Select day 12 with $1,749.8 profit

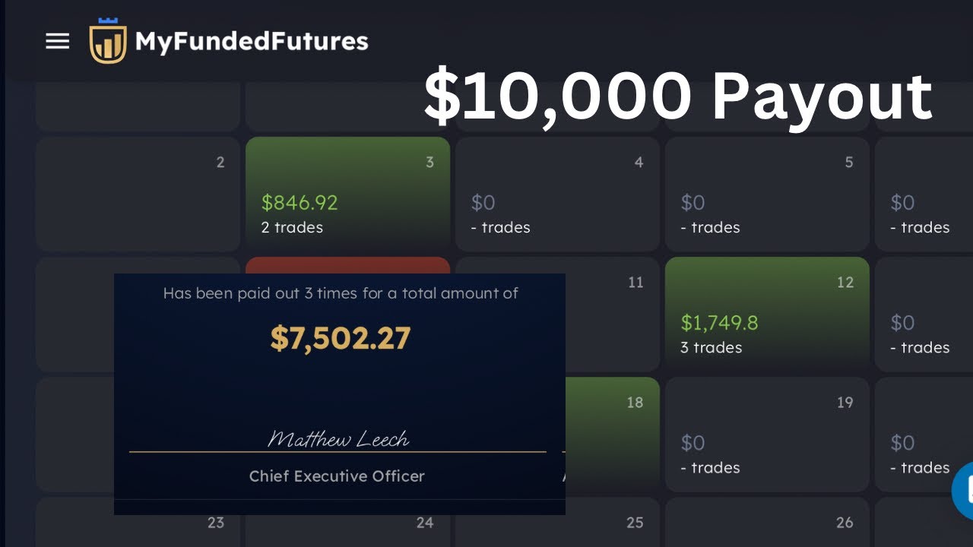(x=767, y=314)
